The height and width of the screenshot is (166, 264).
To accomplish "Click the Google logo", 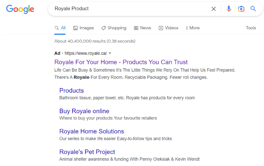I will coord(20,9).
